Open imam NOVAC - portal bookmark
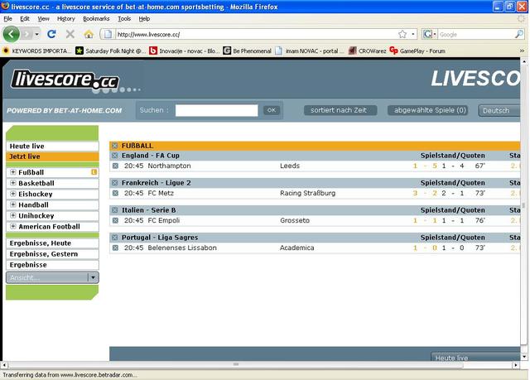530x380 pixels. coord(309,51)
